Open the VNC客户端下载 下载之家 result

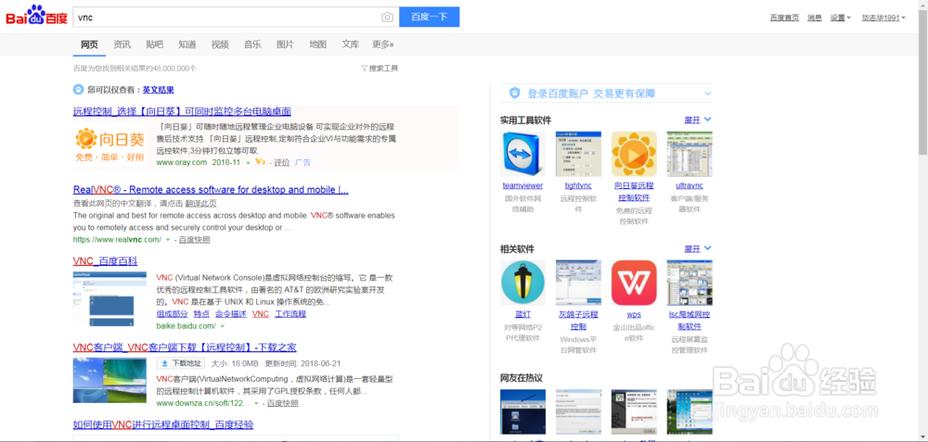pos(185,347)
